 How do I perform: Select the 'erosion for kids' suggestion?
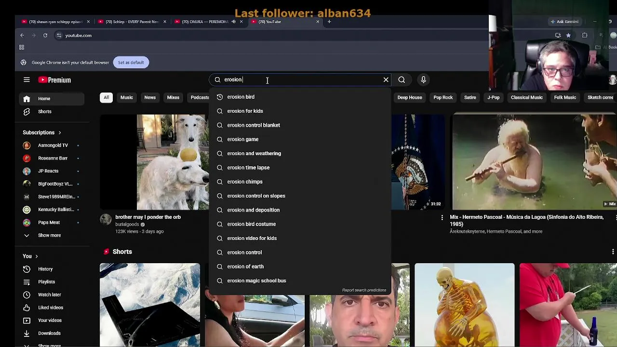pos(300,111)
